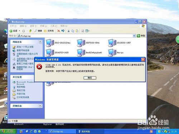The height and width of the screenshot is (134, 179).
Task: Open the Back history dropdown arrow
Action: 19,31
